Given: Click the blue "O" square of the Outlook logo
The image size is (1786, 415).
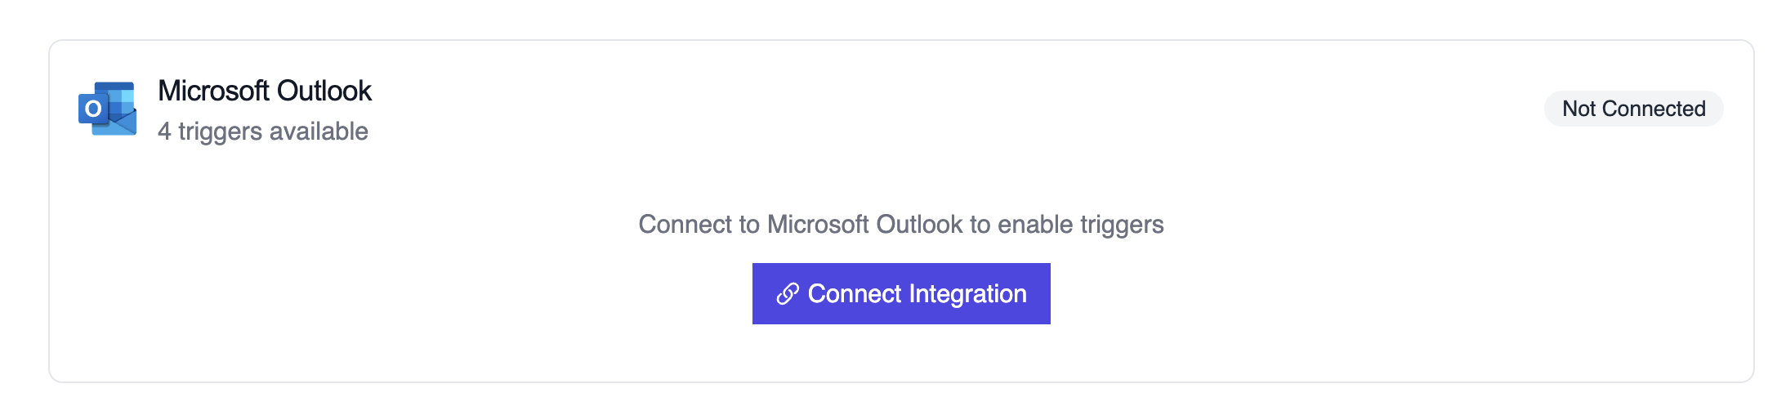Looking at the screenshot, I should click(x=93, y=109).
